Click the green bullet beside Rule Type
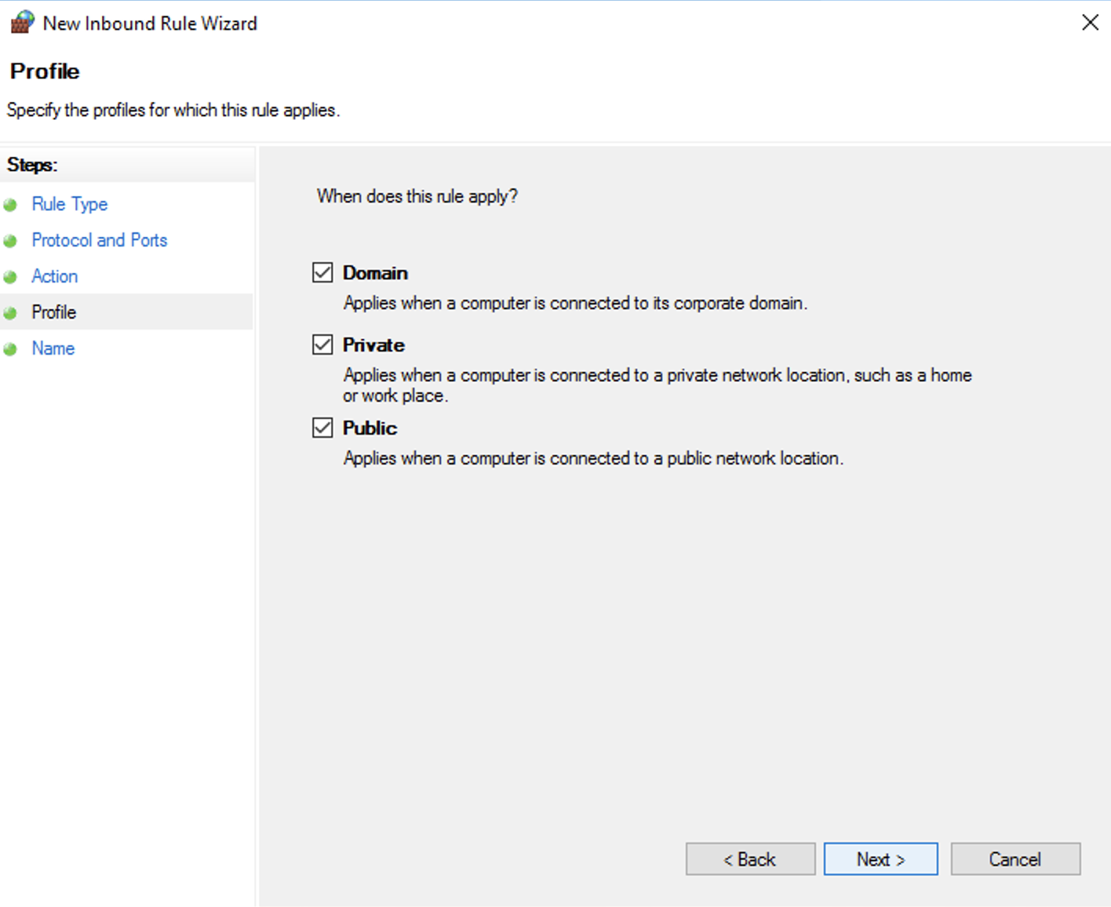The width and height of the screenshot is (1111, 907). 10,206
